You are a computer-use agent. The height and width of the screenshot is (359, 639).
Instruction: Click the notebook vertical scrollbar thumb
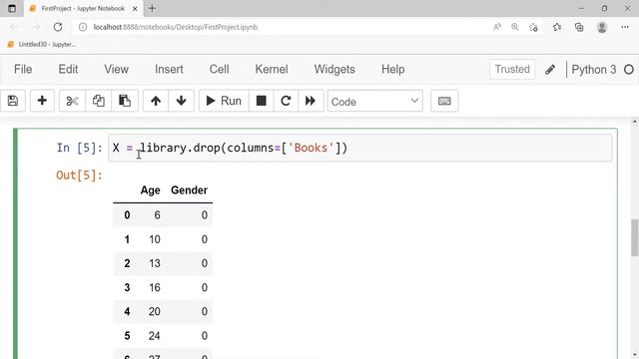click(635, 237)
